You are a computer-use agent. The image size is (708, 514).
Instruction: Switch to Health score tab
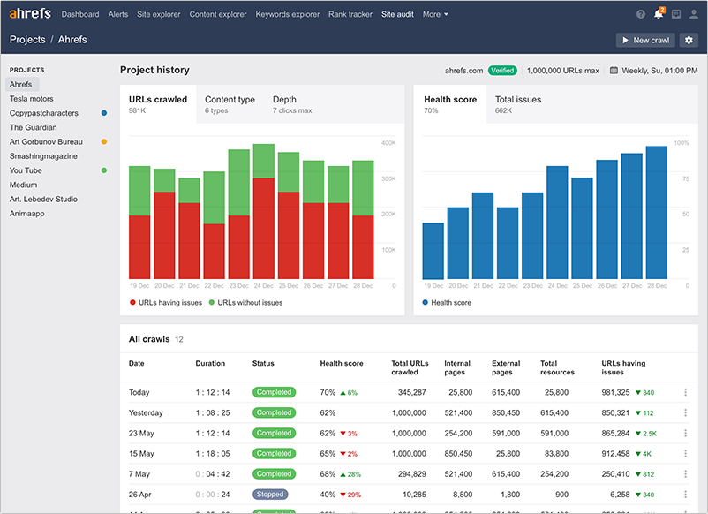[x=450, y=104]
